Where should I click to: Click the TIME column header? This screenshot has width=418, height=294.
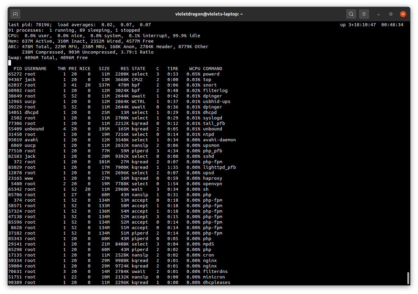(173, 69)
